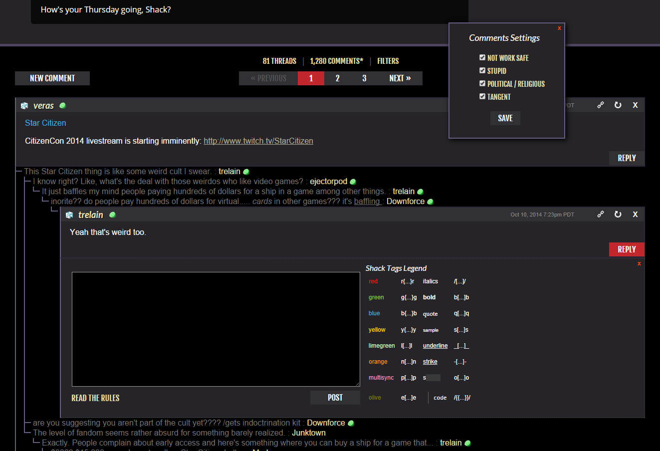Click green dot after Downforce on the 'inorite' line
Image resolution: width=660 pixels, height=451 pixels.
pos(430,202)
